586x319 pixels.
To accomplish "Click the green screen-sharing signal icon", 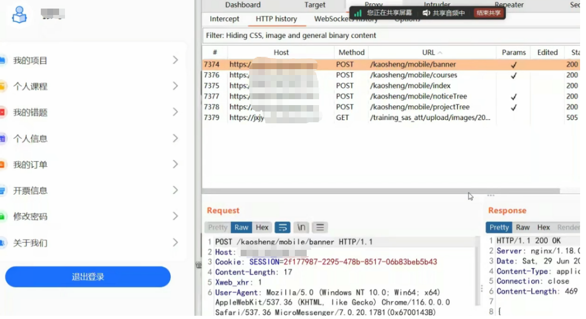I will point(358,13).
